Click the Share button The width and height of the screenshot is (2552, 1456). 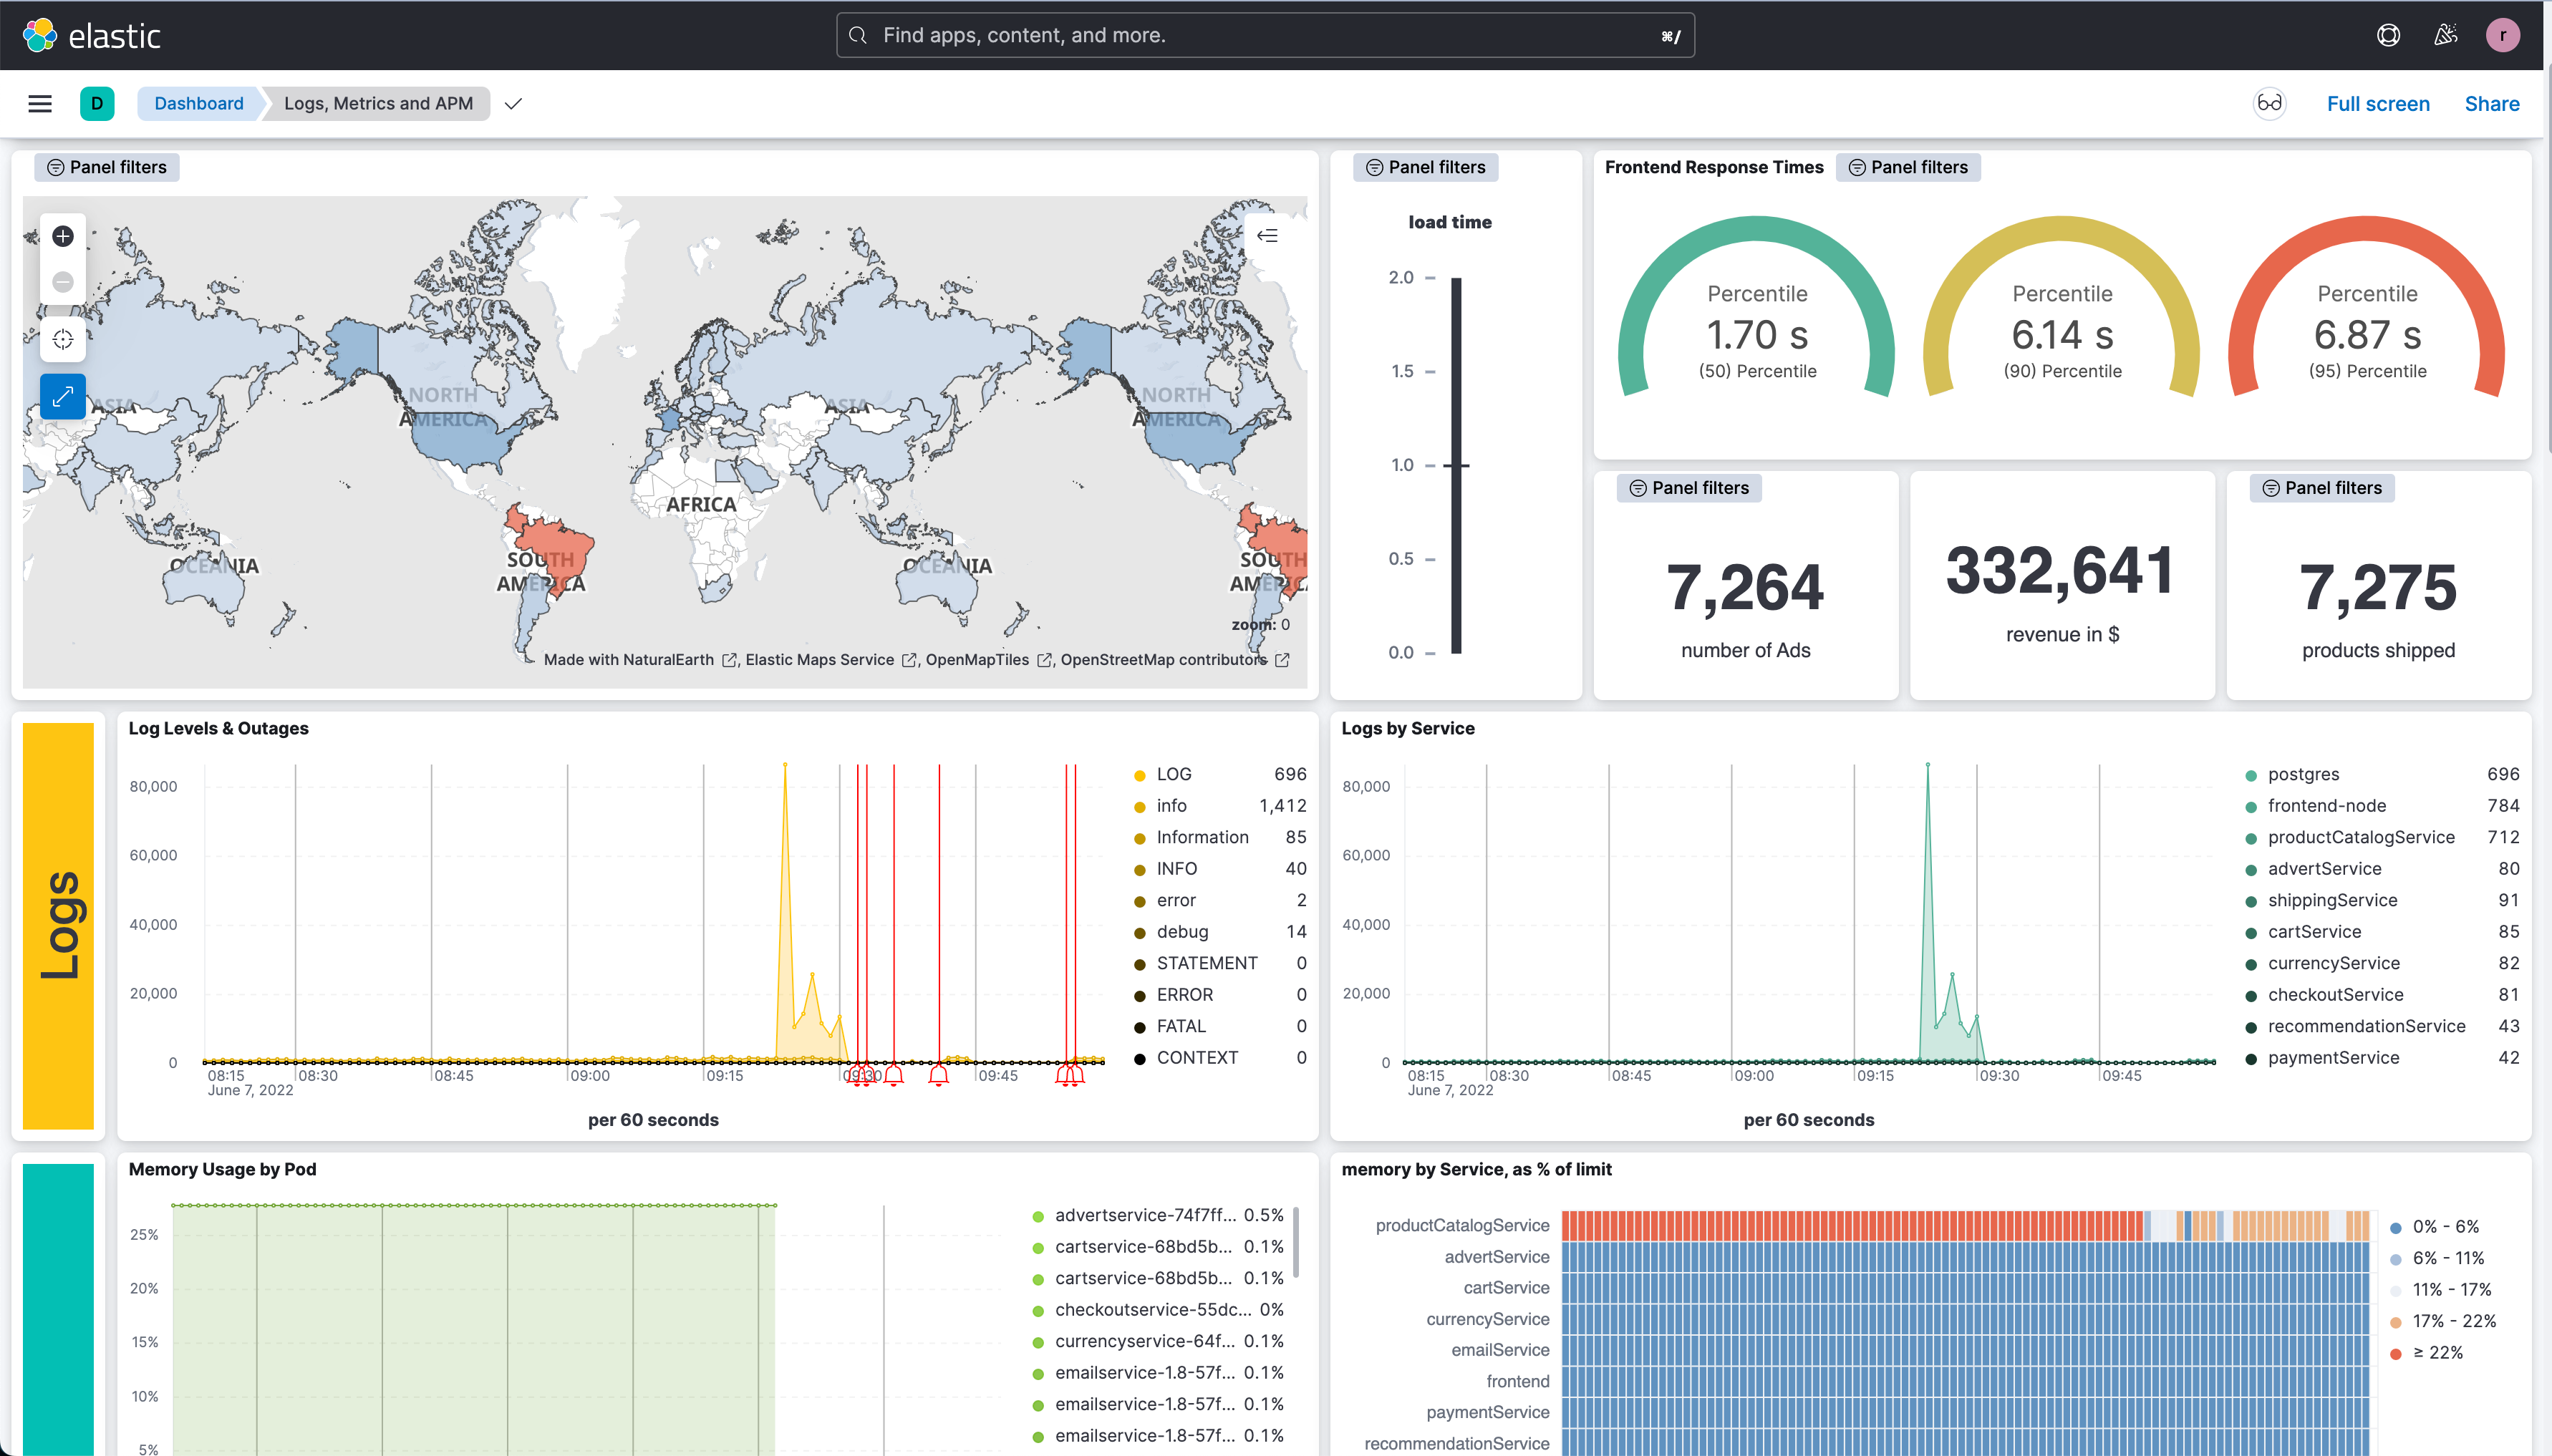2490,103
